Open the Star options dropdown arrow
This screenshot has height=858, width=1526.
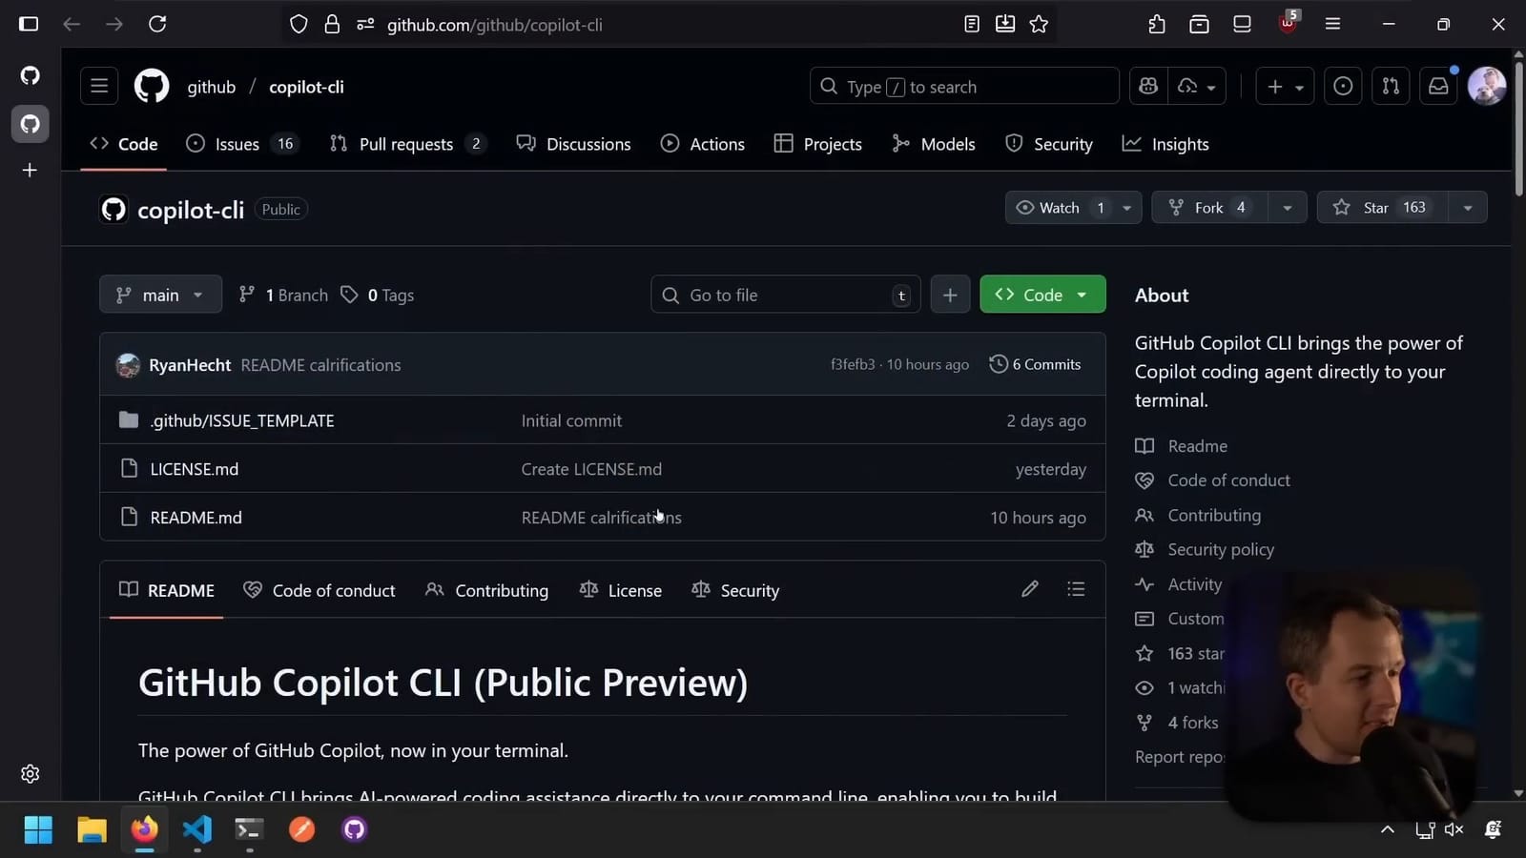[x=1466, y=207]
